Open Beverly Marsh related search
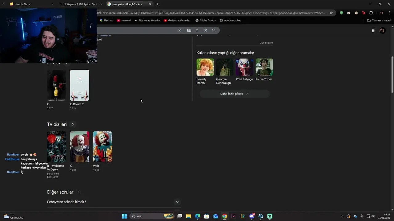Viewport: 394px width, 221px height. (205, 72)
